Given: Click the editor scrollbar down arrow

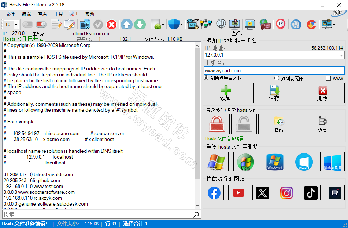Looking at the screenshot, I should [x=197, y=206].
